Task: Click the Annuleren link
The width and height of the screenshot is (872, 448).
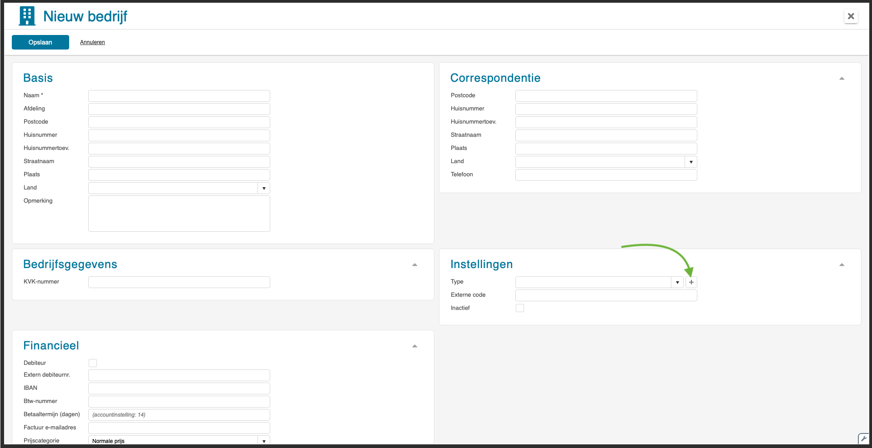Action: (92, 42)
